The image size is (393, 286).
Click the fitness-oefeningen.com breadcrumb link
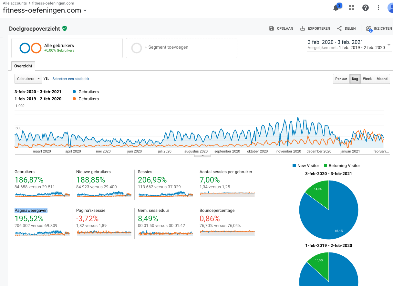tap(53, 3)
